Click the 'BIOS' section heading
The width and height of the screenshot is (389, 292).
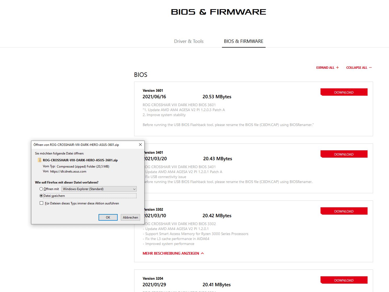pos(141,75)
